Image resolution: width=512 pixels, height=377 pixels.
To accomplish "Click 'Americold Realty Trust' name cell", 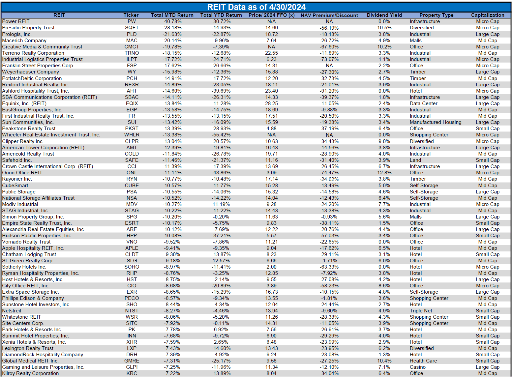I will point(28,154).
